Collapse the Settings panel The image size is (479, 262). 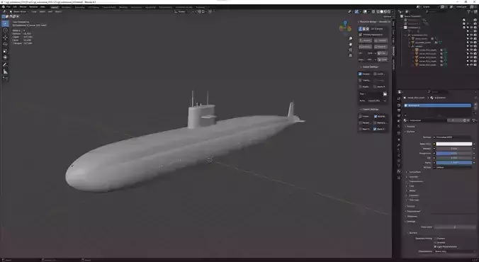pyautogui.click(x=410, y=222)
